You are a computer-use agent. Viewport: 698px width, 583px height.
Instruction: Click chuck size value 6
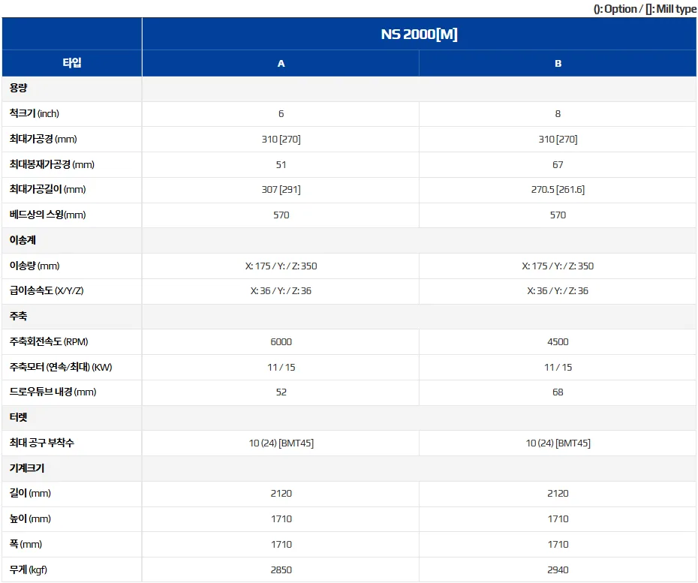click(281, 114)
